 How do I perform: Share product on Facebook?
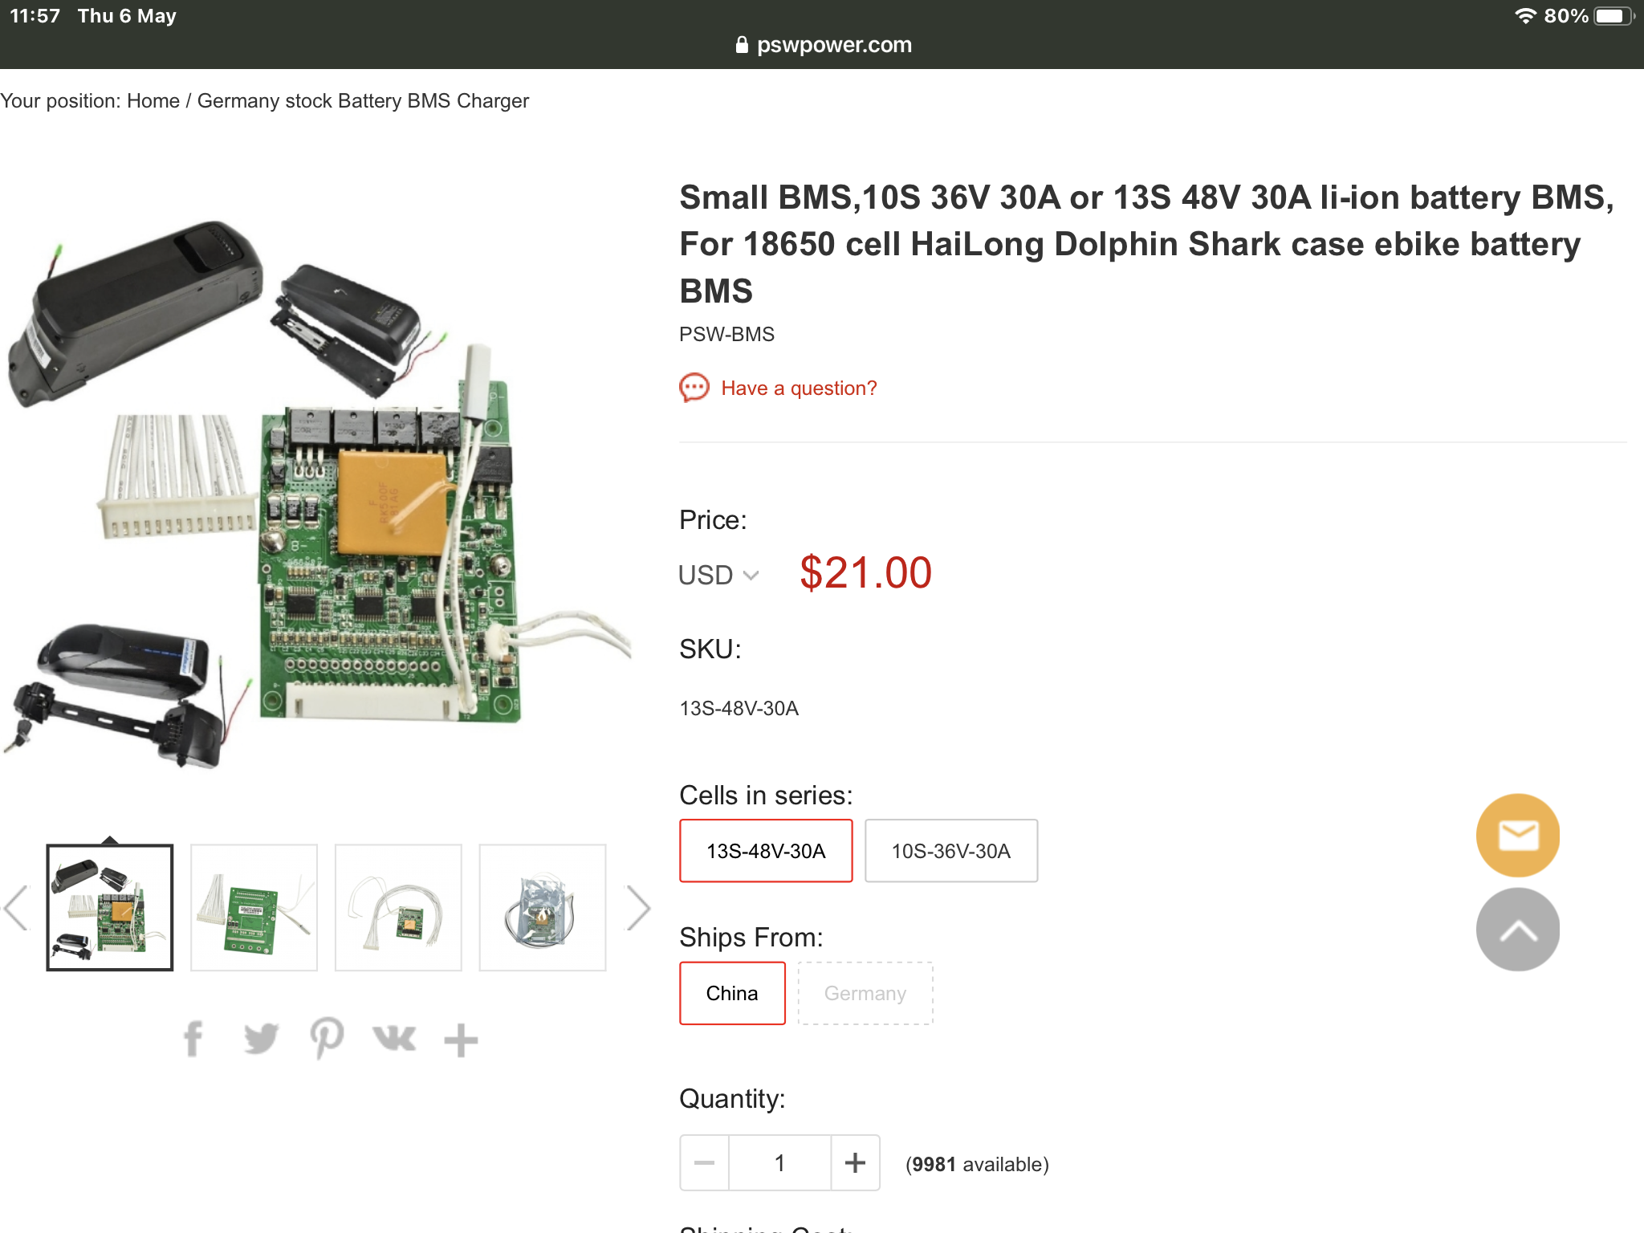click(193, 1040)
